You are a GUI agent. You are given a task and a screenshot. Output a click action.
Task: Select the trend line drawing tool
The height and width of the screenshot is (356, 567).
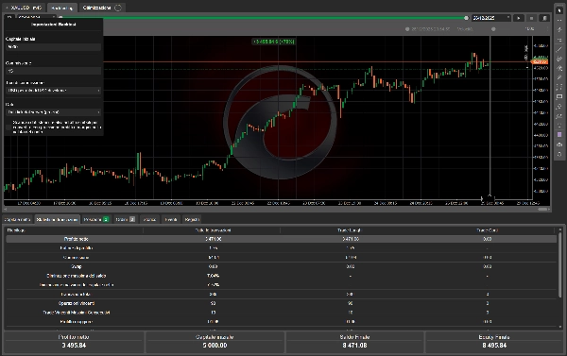click(559, 49)
